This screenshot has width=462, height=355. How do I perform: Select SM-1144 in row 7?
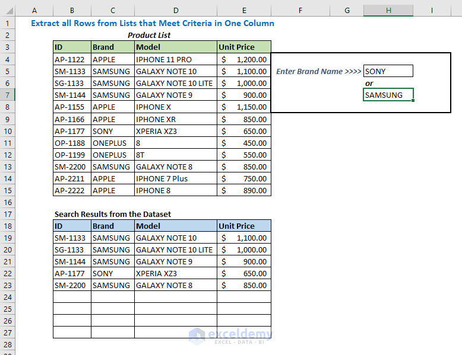point(72,95)
